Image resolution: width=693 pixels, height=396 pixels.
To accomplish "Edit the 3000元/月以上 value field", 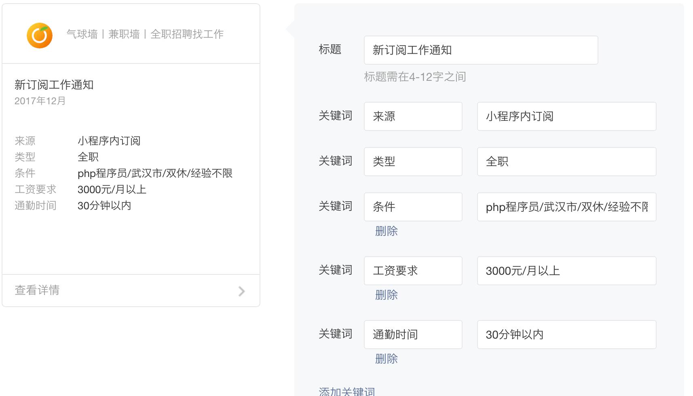I will pyautogui.click(x=566, y=271).
